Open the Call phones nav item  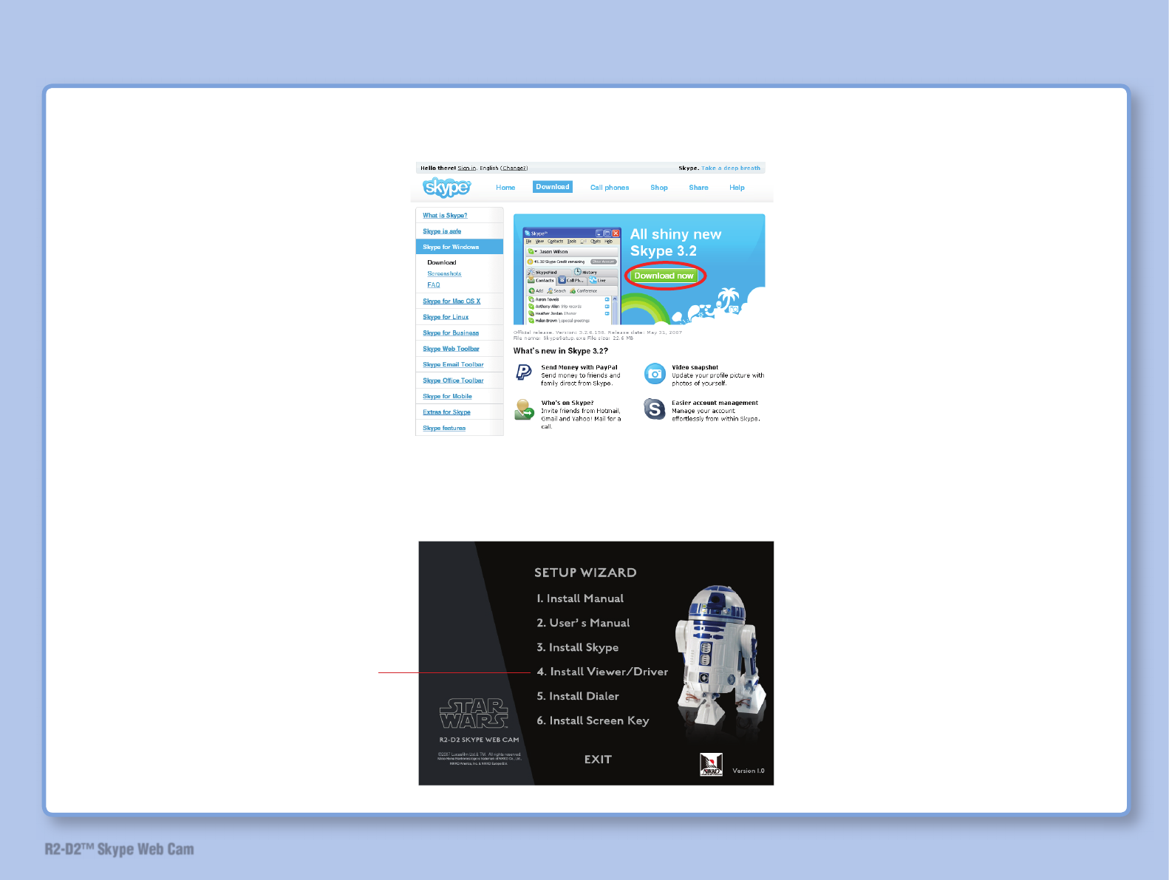click(610, 188)
